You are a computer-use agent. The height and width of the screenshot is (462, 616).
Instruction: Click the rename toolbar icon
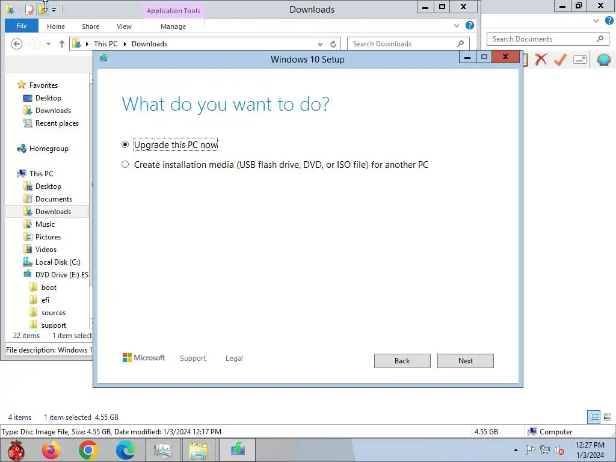580,60
